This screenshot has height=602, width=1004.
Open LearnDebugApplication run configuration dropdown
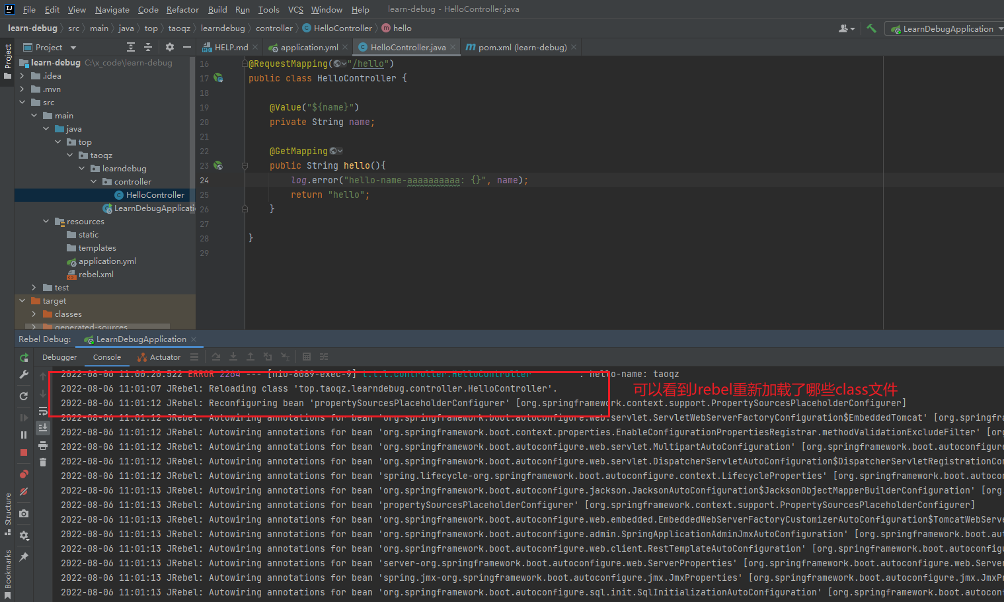tap(944, 28)
